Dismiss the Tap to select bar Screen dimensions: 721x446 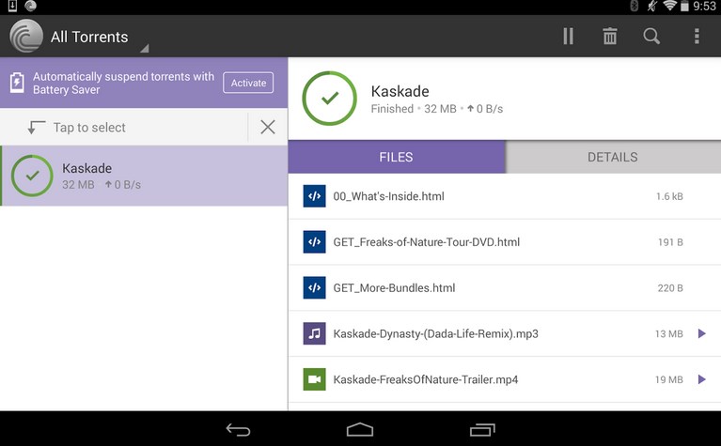(x=268, y=127)
